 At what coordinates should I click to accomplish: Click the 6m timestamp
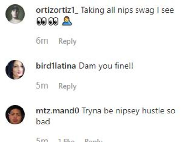click(42, 41)
